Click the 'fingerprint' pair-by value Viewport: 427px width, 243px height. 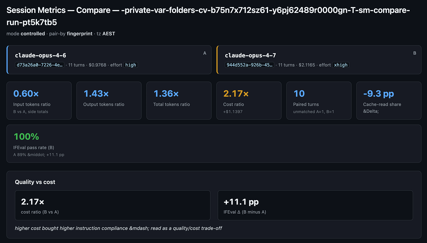pos(79,33)
